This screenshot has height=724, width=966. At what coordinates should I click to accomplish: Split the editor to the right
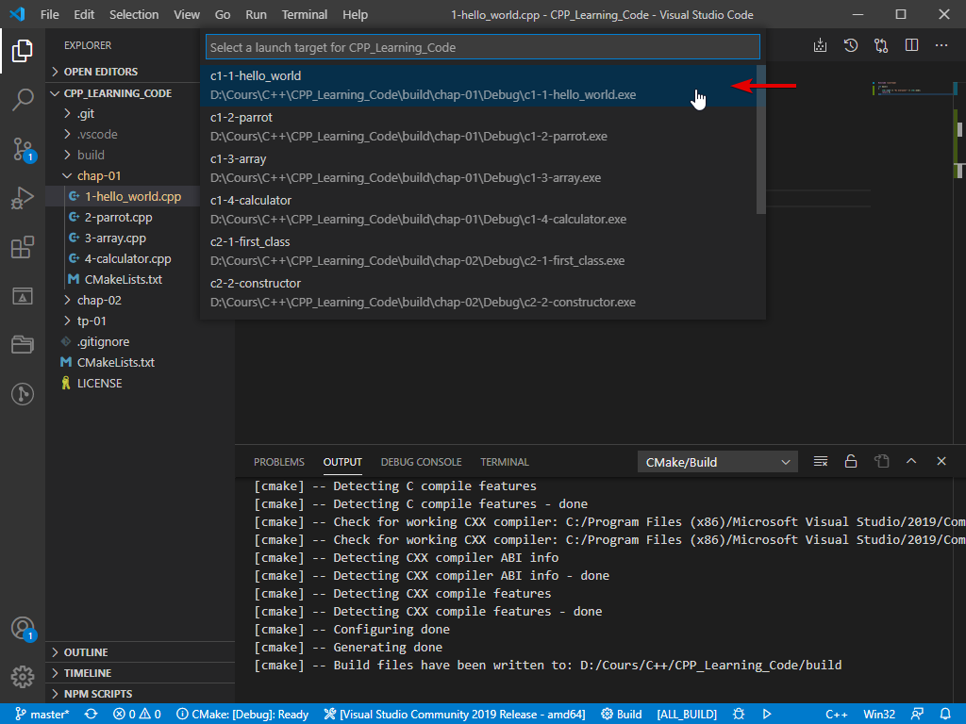point(912,45)
